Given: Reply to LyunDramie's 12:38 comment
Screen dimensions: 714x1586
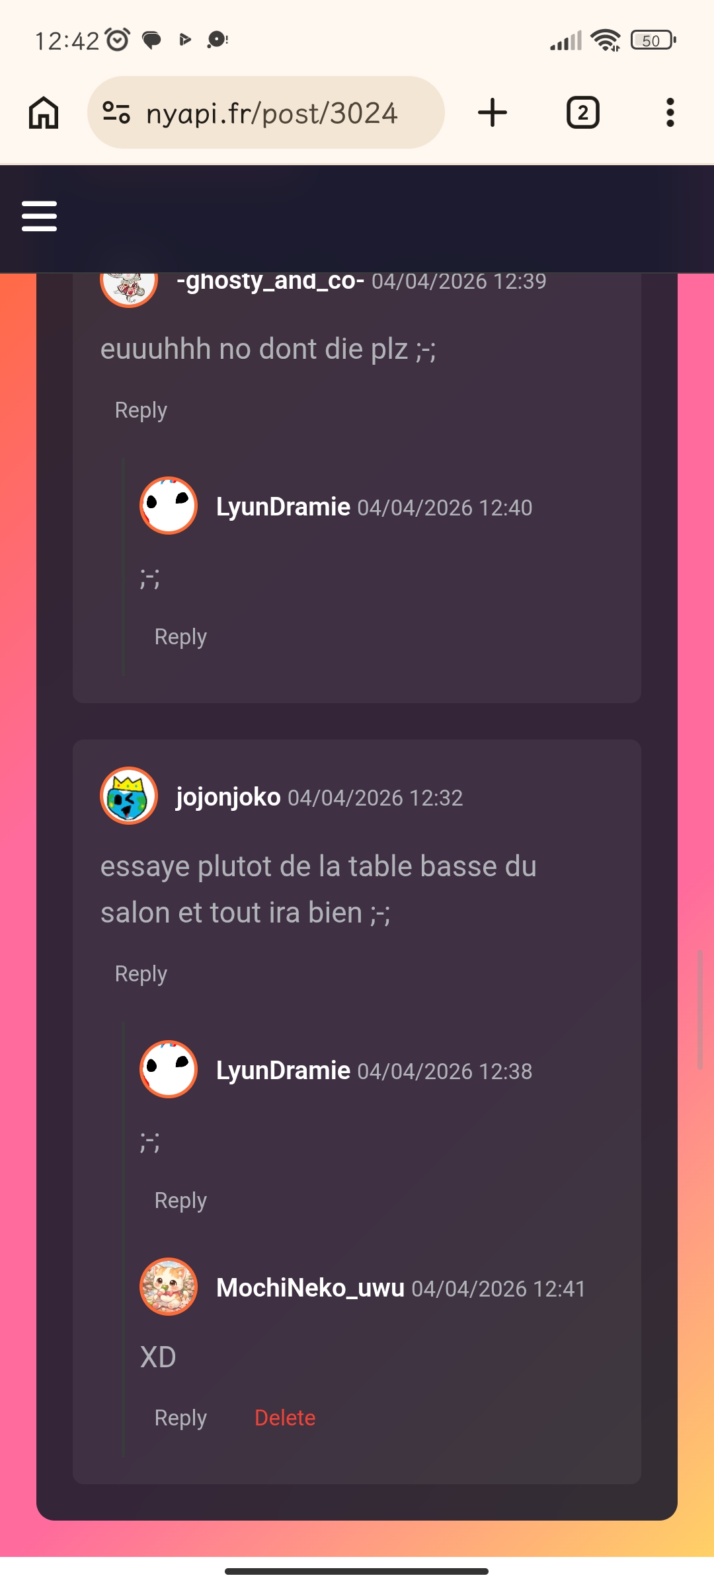Looking at the screenshot, I should tap(180, 1201).
